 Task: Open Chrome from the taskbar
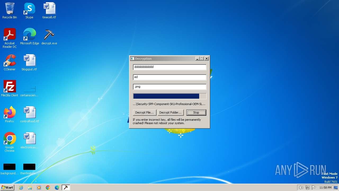click(48, 188)
